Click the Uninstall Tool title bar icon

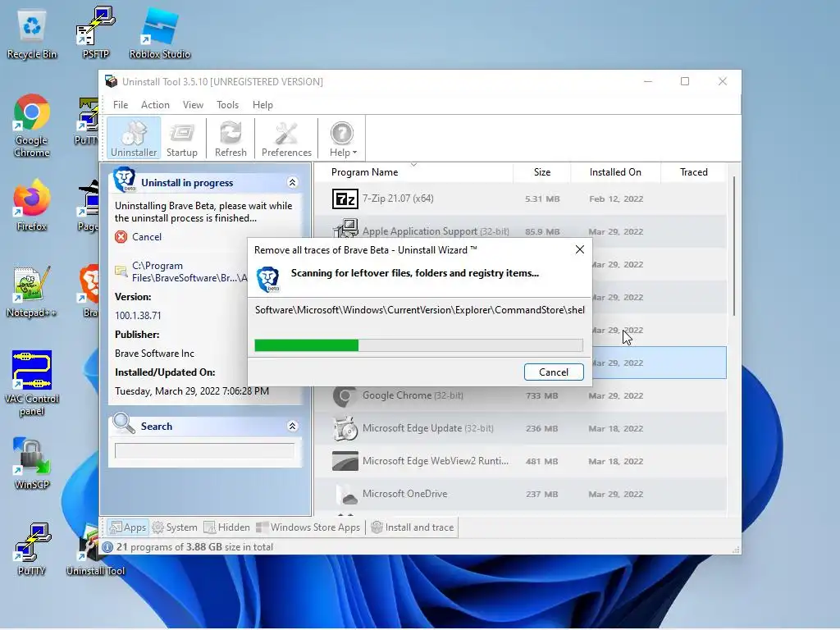tap(111, 81)
